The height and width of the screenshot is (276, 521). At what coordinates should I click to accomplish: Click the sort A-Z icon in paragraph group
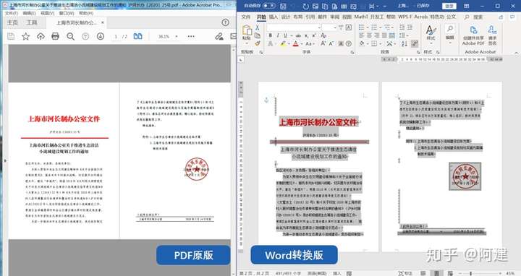click(x=404, y=43)
